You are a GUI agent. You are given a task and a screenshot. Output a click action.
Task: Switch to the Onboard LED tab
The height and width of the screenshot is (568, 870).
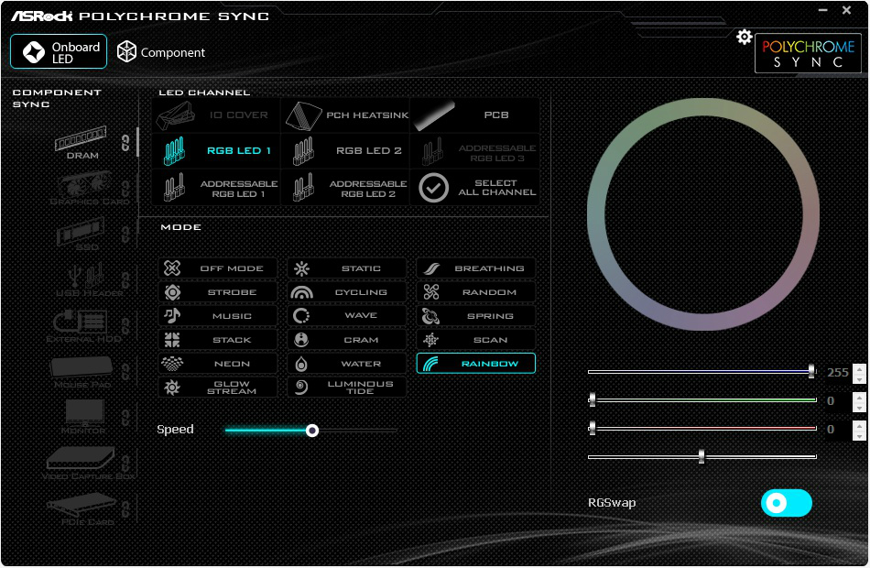coord(59,51)
